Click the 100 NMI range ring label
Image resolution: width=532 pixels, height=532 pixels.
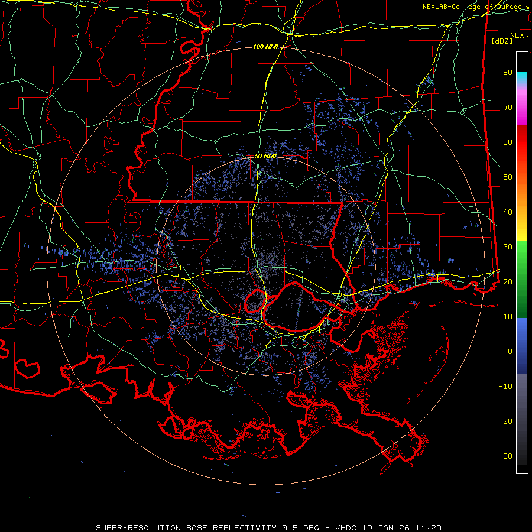point(265,47)
